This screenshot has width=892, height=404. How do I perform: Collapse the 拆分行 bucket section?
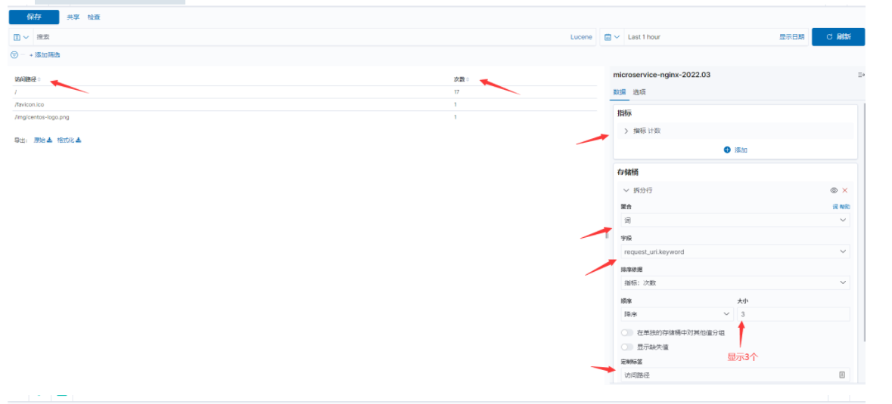point(626,190)
